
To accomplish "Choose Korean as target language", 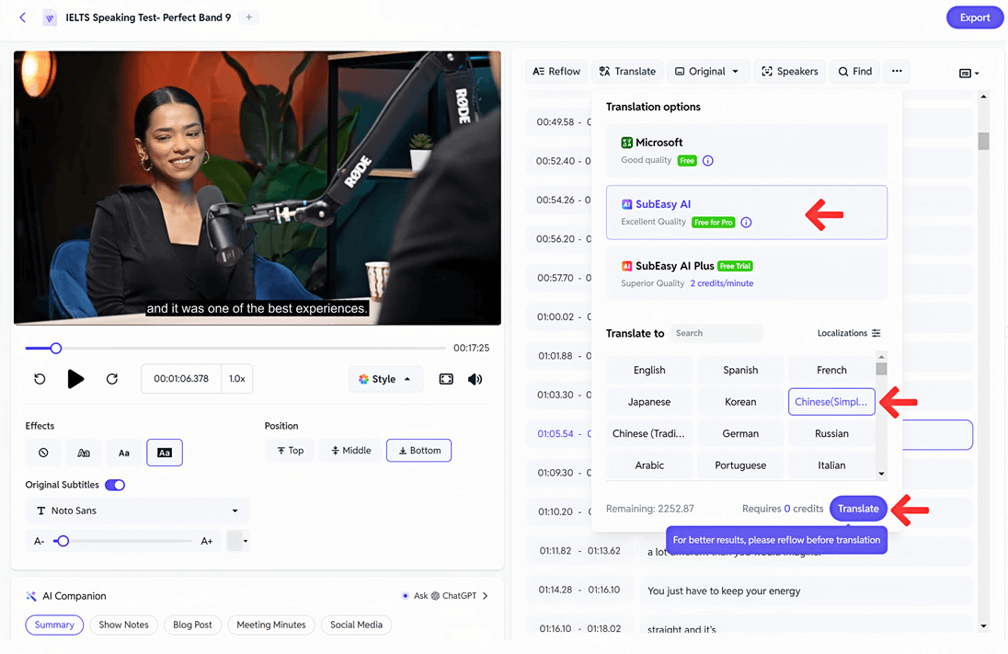I will pos(740,402).
